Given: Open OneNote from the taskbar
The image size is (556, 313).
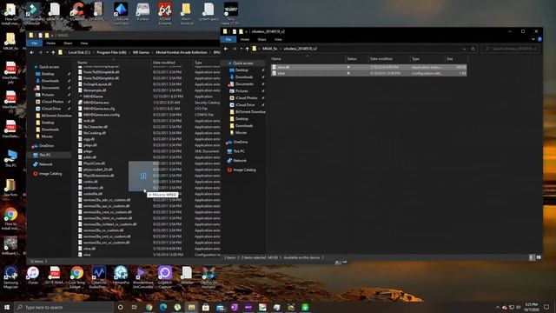Looking at the screenshot, I should (x=234, y=307).
